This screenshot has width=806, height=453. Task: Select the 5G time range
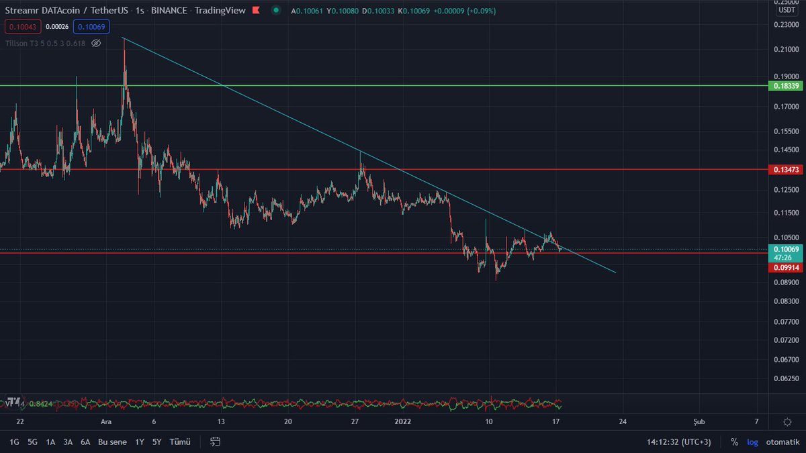coord(32,442)
